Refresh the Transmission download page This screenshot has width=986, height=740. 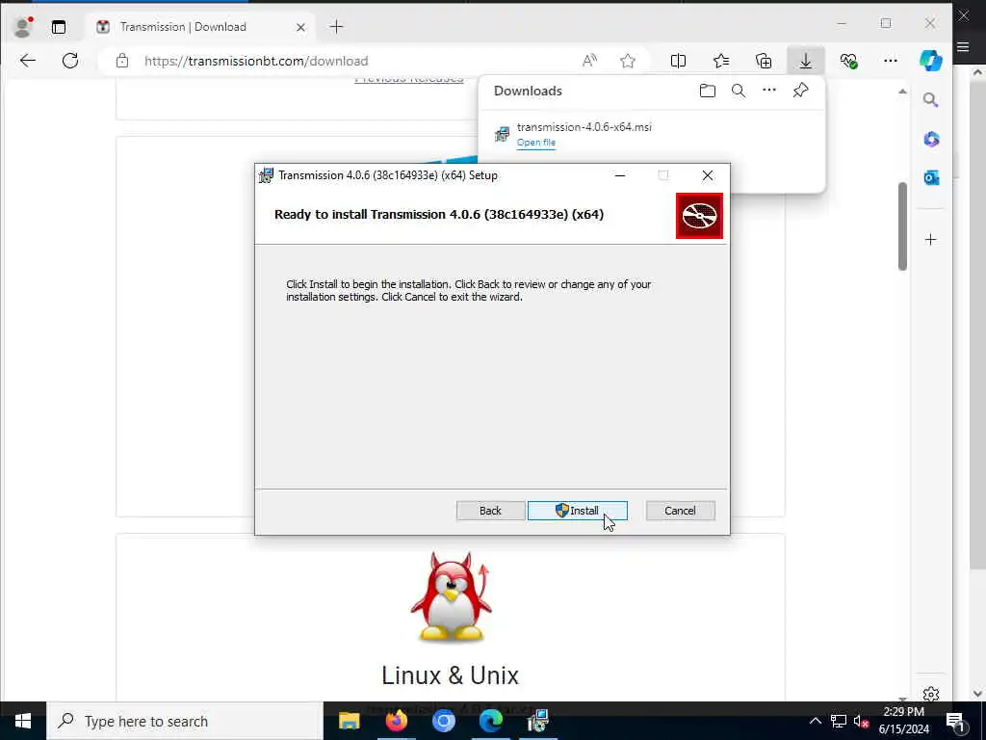[70, 61]
